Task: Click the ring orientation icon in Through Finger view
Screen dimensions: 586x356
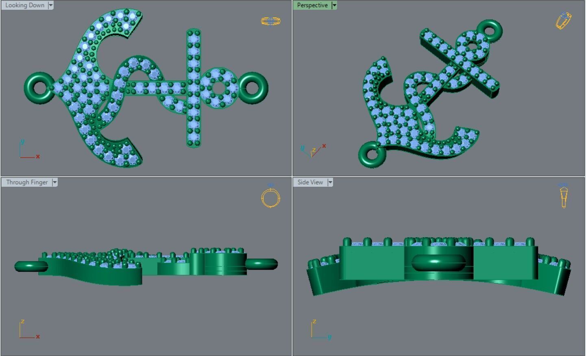Action: (x=270, y=196)
